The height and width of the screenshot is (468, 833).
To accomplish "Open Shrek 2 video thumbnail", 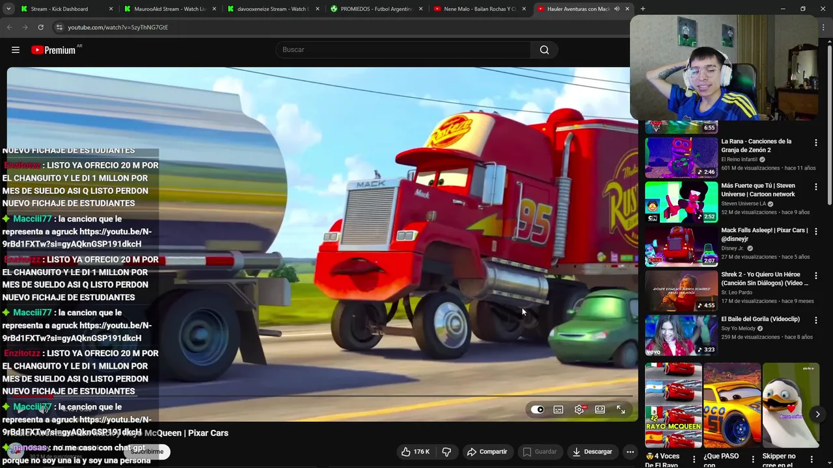I will click(x=681, y=290).
